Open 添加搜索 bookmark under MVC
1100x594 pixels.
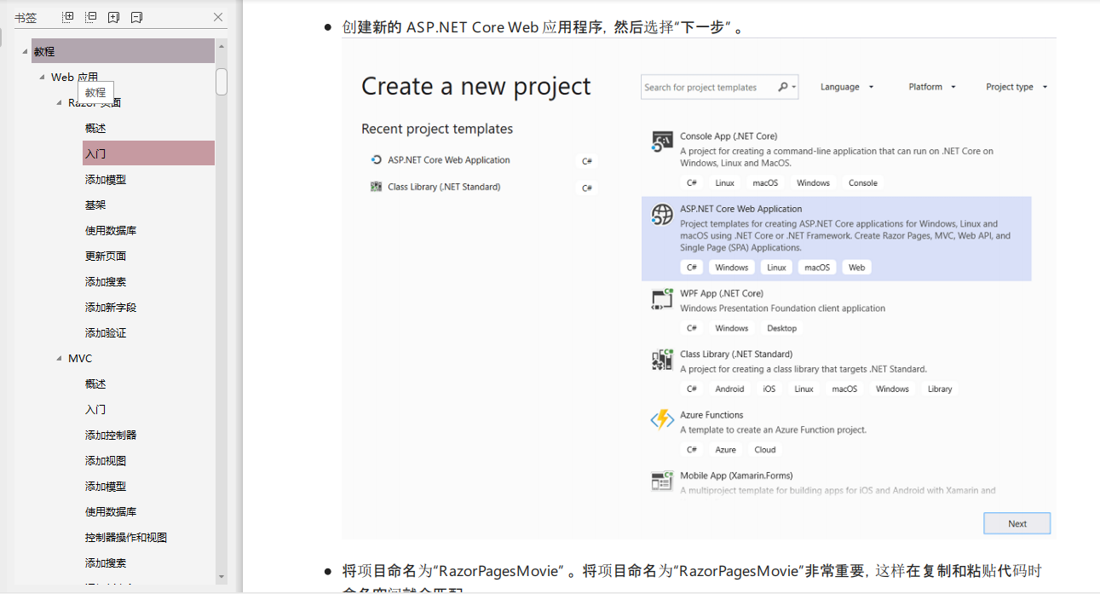pyautogui.click(x=106, y=562)
